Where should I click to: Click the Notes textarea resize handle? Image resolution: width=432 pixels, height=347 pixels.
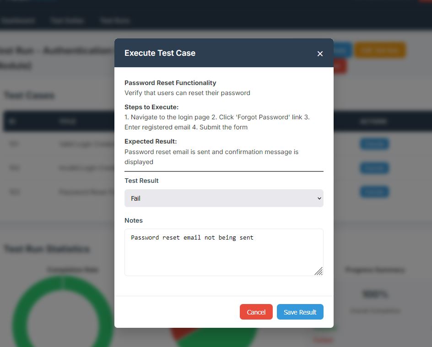pos(319,271)
